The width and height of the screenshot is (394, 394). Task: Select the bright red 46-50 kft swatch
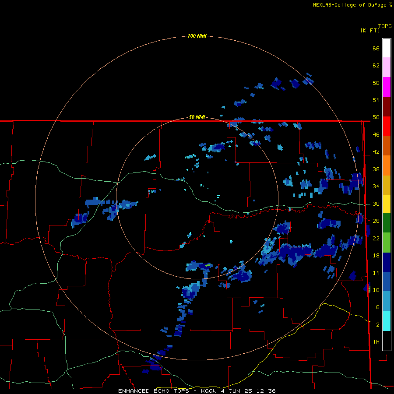(x=387, y=126)
